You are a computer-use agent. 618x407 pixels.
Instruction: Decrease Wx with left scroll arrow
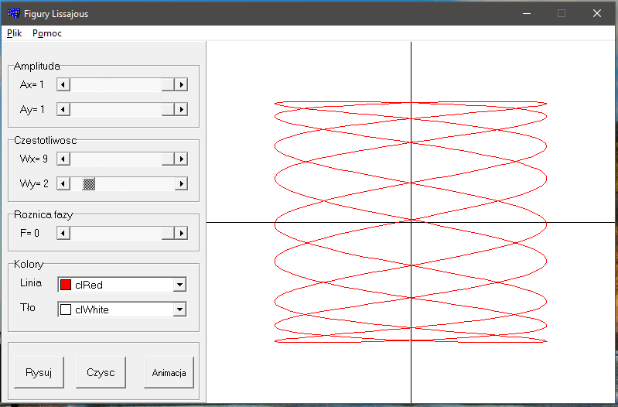(63, 159)
